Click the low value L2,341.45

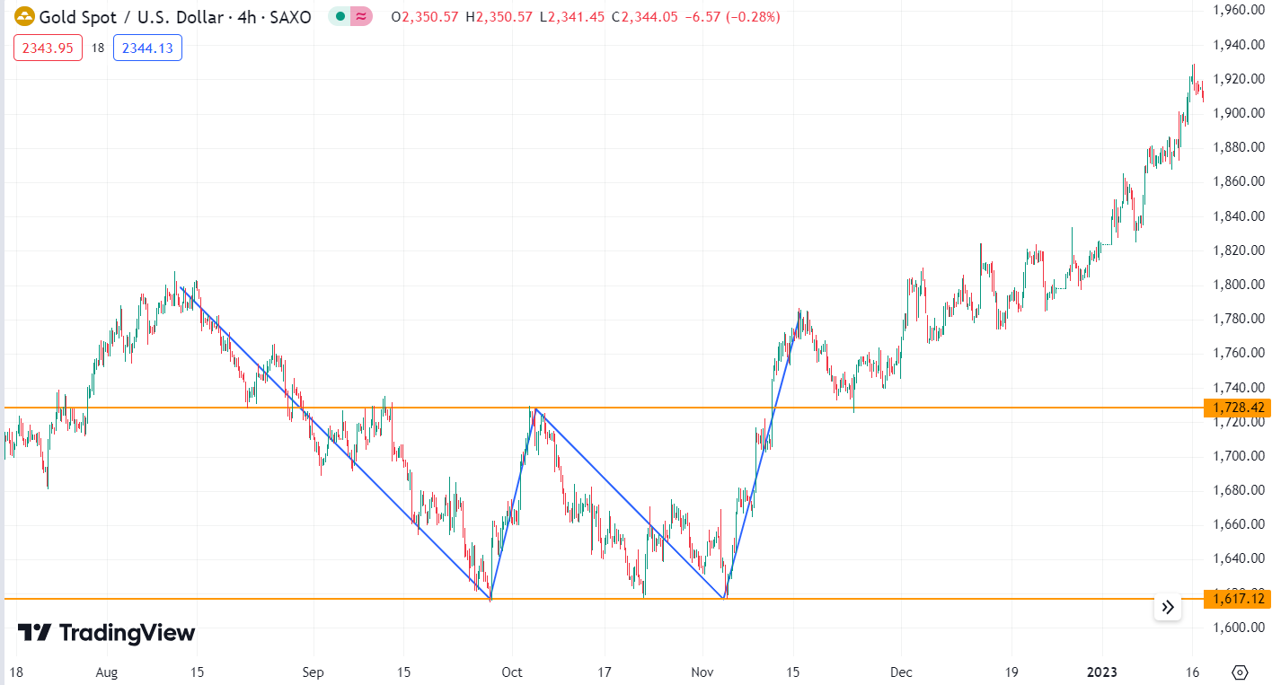[x=572, y=16]
